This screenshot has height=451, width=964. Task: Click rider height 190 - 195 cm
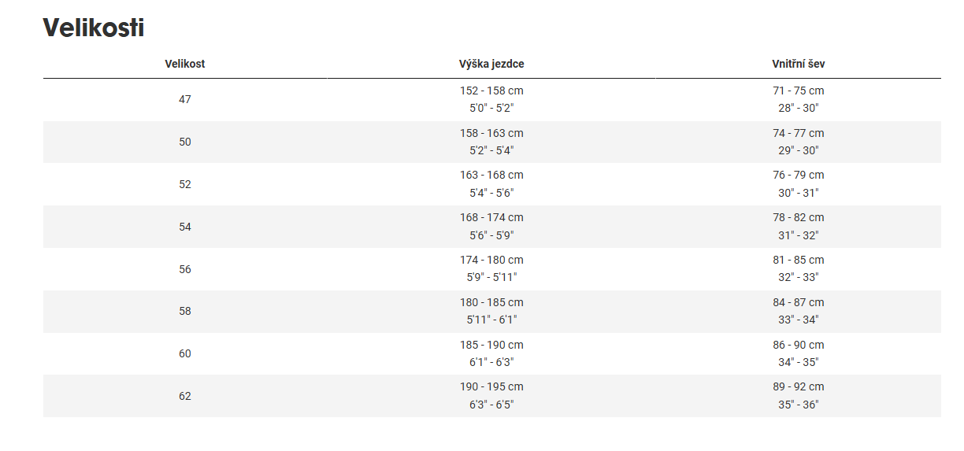pos(491,387)
